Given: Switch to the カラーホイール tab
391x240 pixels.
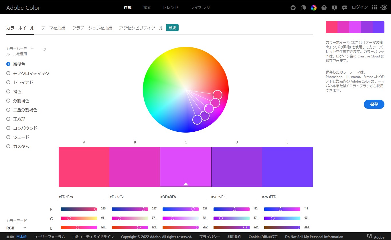Looking at the screenshot, I should [x=20, y=28].
